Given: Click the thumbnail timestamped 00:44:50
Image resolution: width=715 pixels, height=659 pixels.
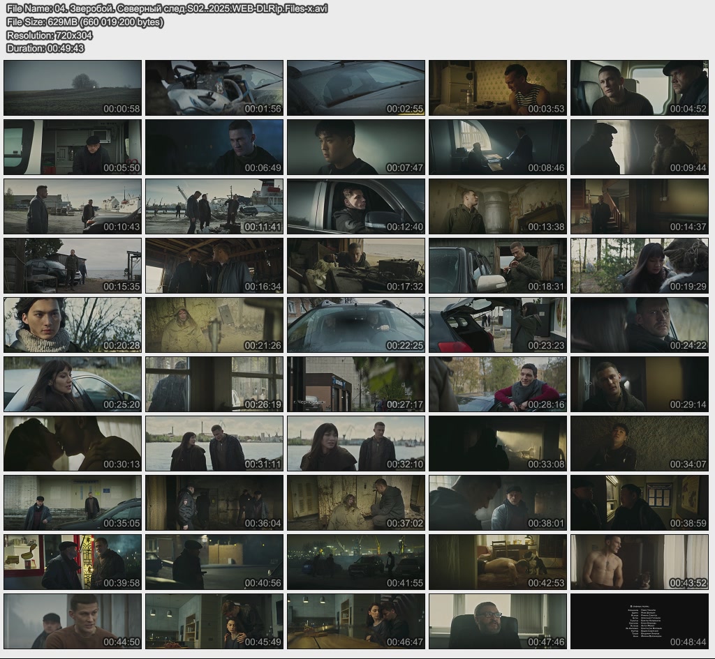Looking at the screenshot, I should click(73, 621).
